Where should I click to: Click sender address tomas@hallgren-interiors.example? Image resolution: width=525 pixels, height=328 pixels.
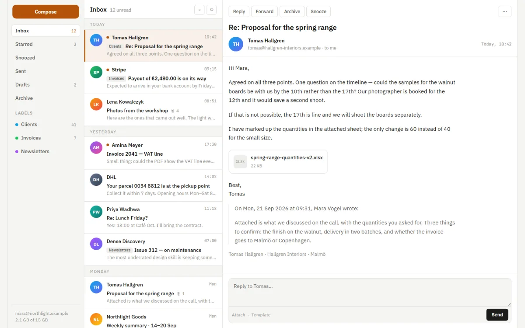click(284, 48)
